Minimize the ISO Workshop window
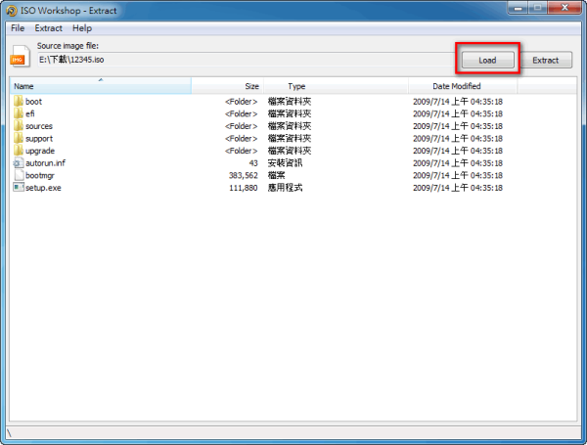Screen dimensions: 587x445 point(519,8)
